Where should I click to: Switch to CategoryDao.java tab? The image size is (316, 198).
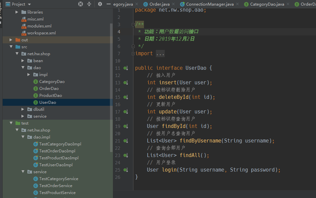tap(267, 4)
